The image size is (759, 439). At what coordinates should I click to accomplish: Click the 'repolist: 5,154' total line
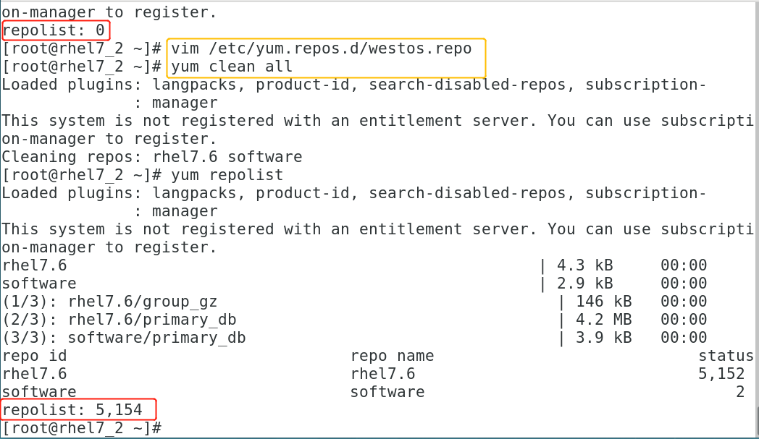[x=72, y=409]
